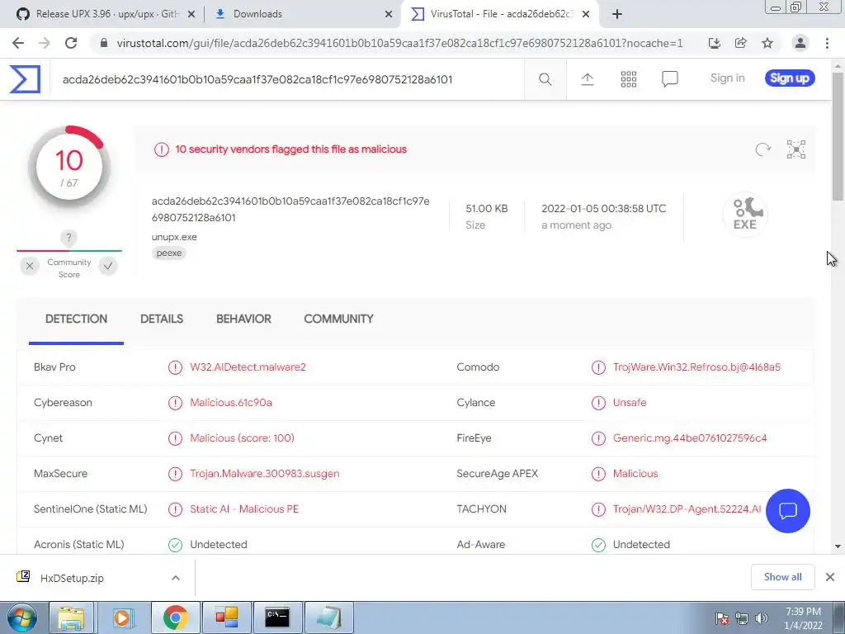Click the share page icon
Viewport: 845px width, 634px height.
point(740,43)
